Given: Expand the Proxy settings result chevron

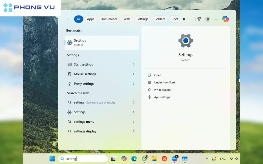Looking at the screenshot, I should (134, 84).
